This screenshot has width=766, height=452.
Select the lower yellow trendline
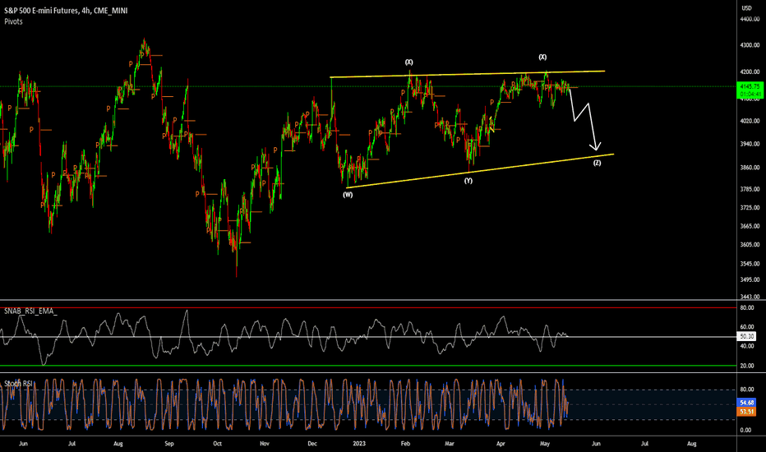(480, 171)
